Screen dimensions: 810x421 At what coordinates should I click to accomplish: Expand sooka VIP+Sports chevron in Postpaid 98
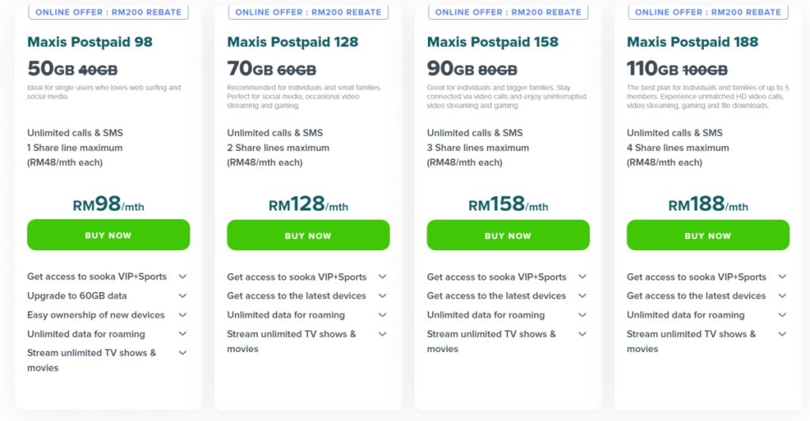183,277
